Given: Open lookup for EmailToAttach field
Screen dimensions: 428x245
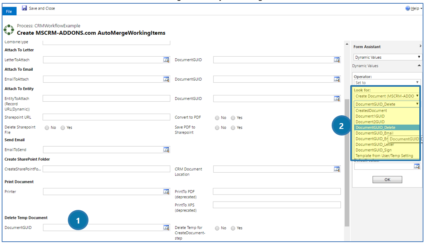Looking at the screenshot, I should coord(166,79).
